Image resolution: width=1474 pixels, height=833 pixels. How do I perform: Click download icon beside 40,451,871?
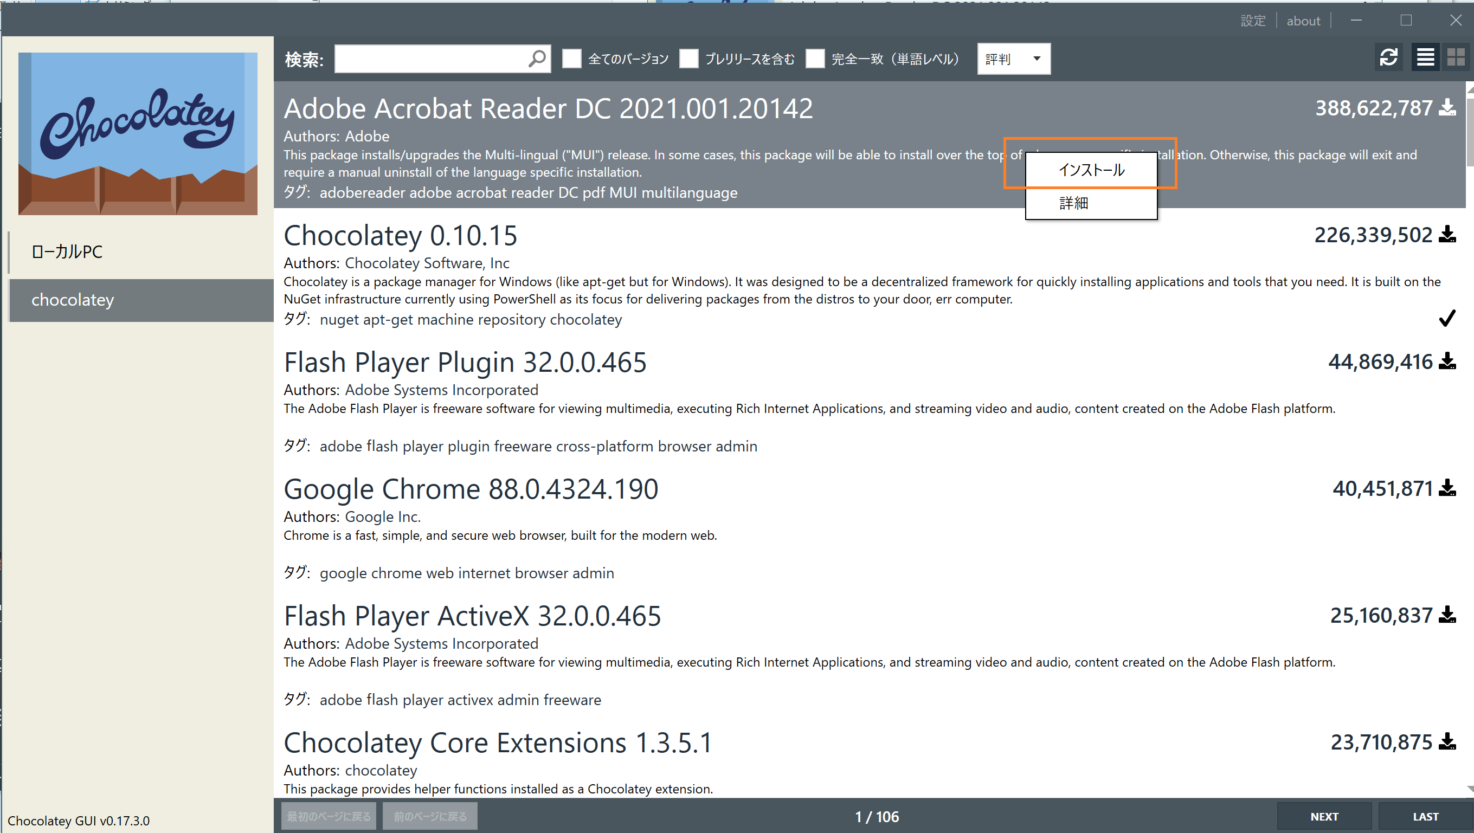pyautogui.click(x=1447, y=489)
